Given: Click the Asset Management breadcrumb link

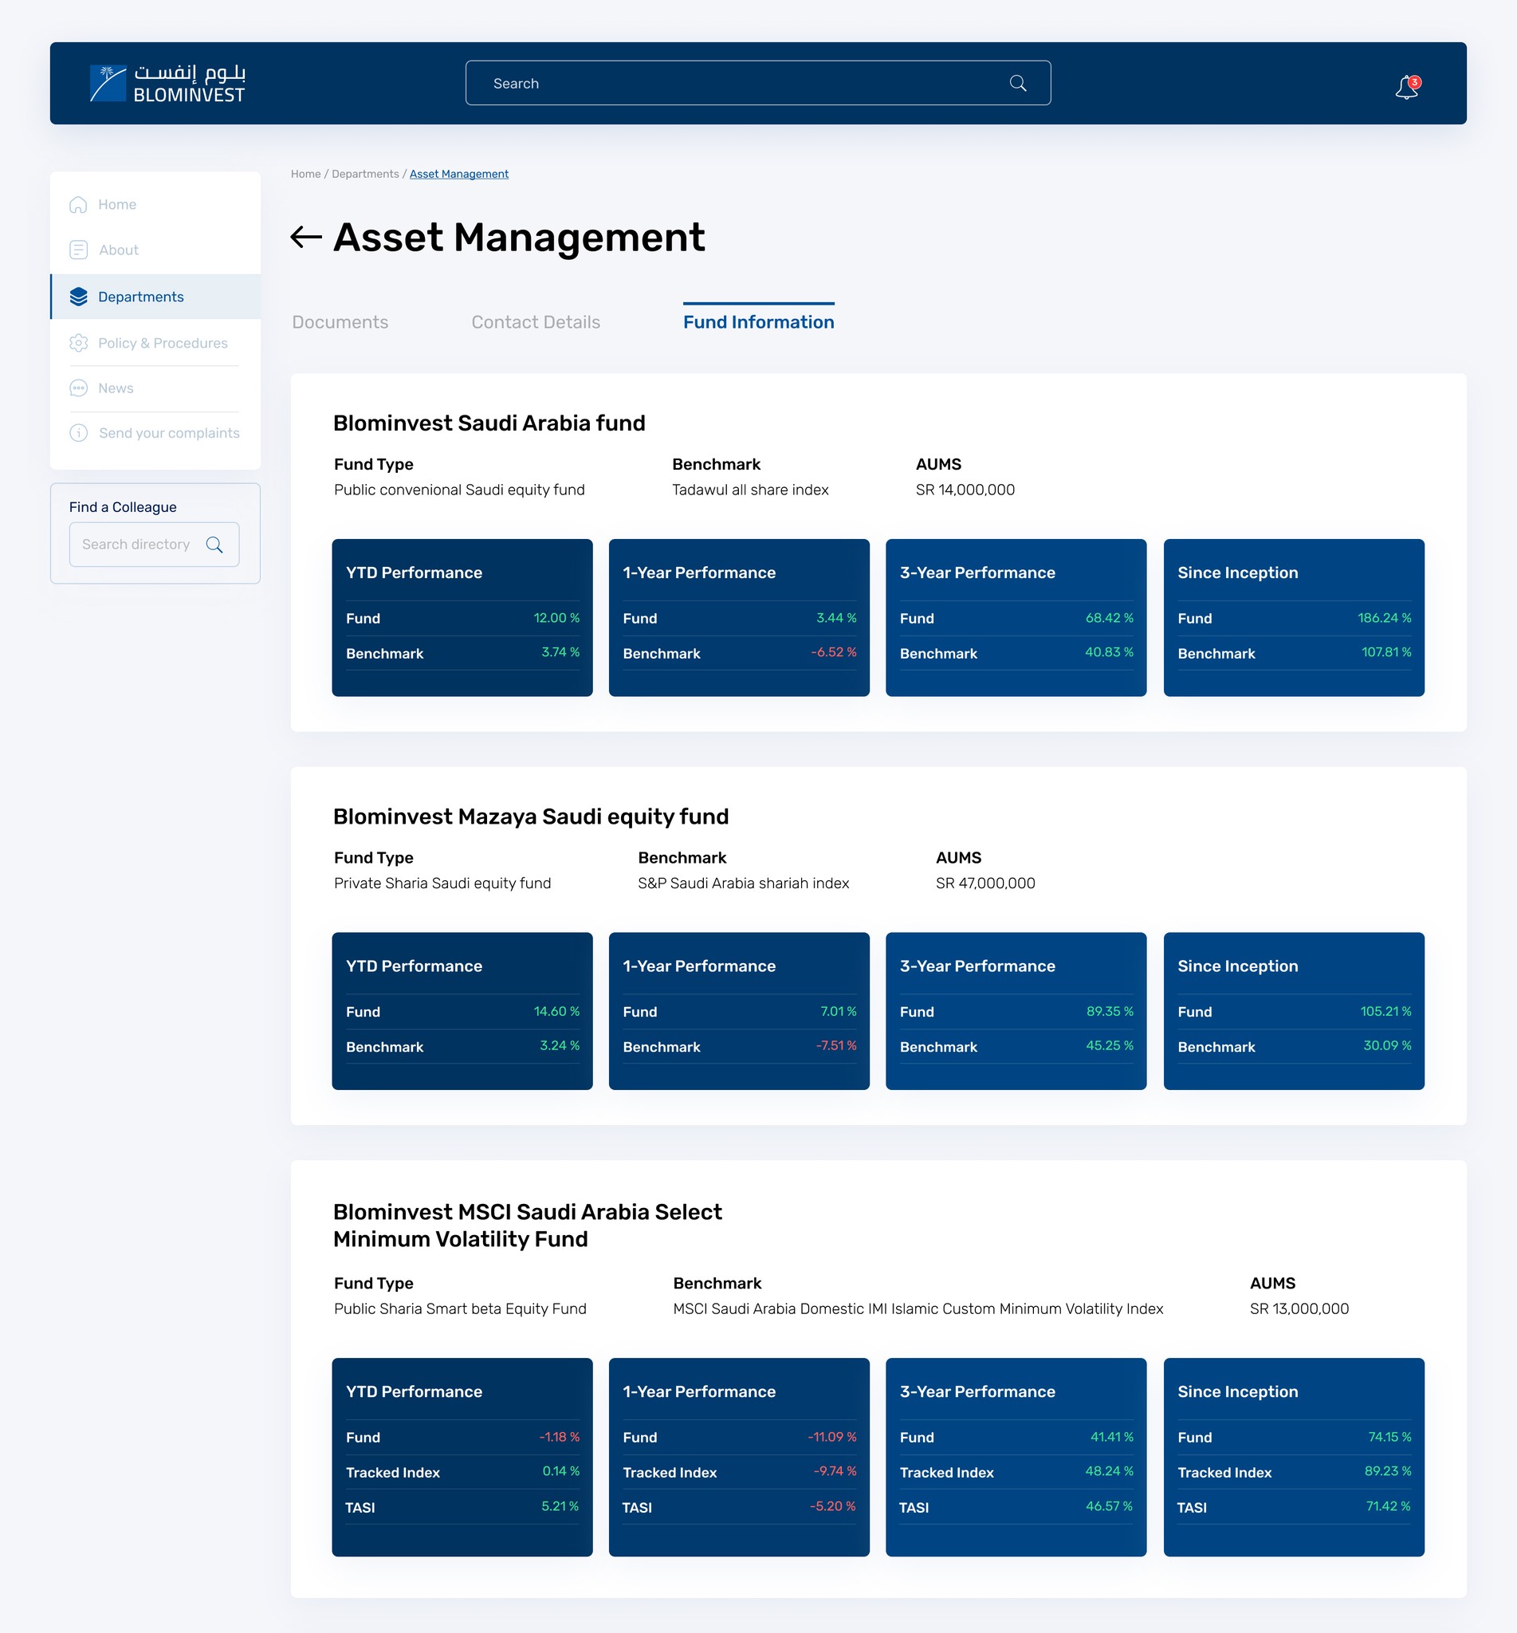Looking at the screenshot, I should (x=459, y=174).
